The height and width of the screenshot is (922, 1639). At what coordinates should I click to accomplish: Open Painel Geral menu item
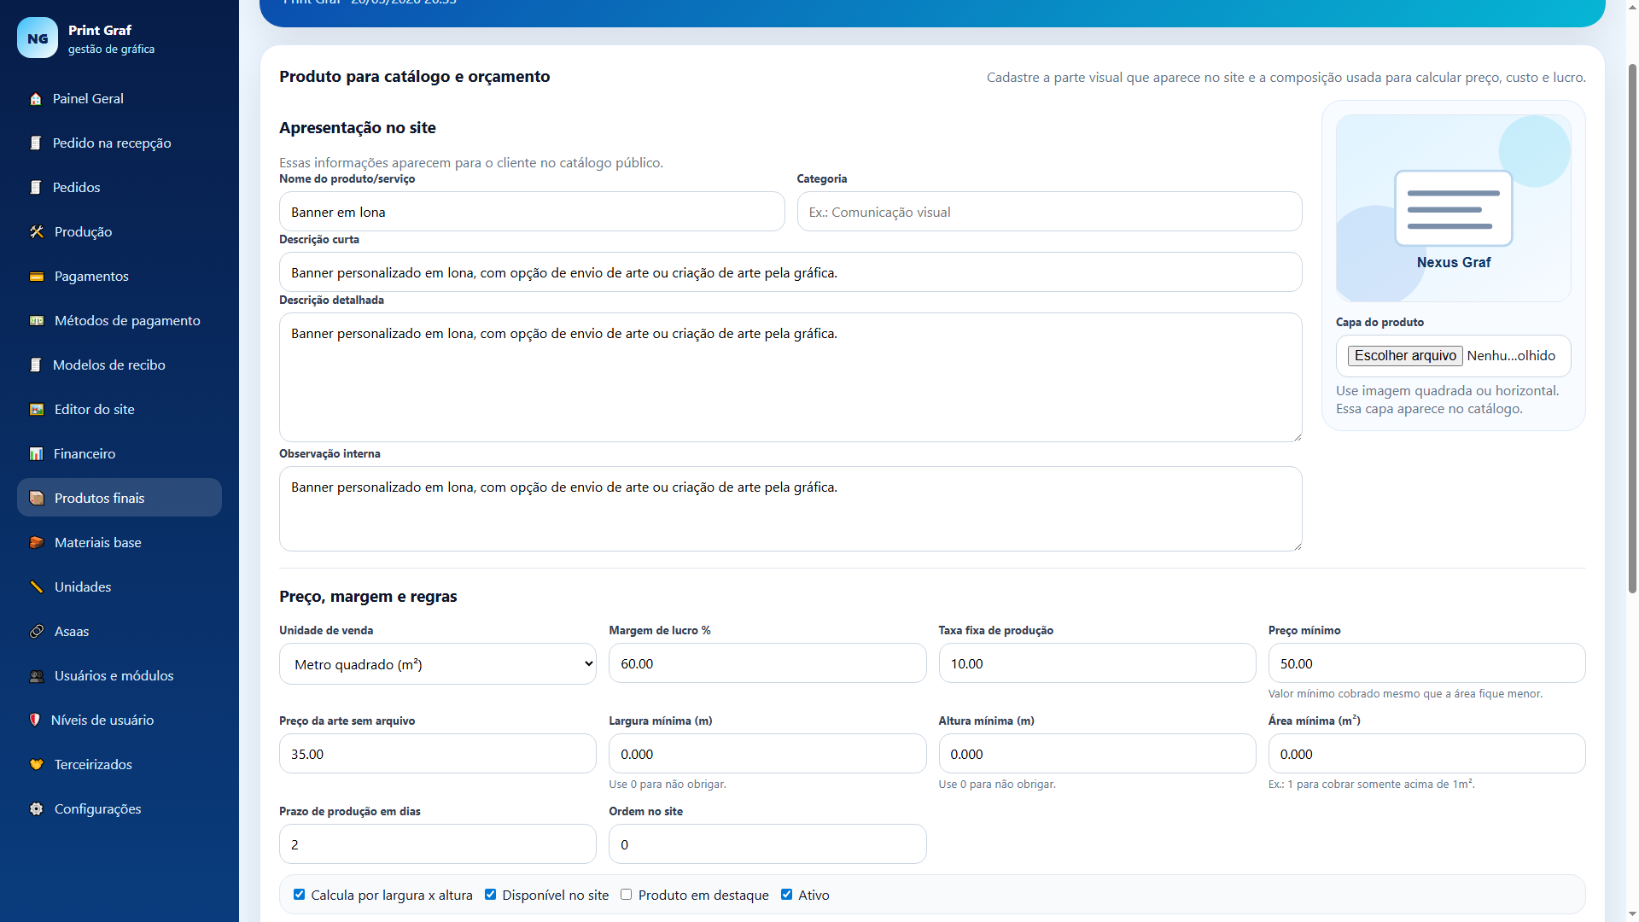tap(120, 99)
